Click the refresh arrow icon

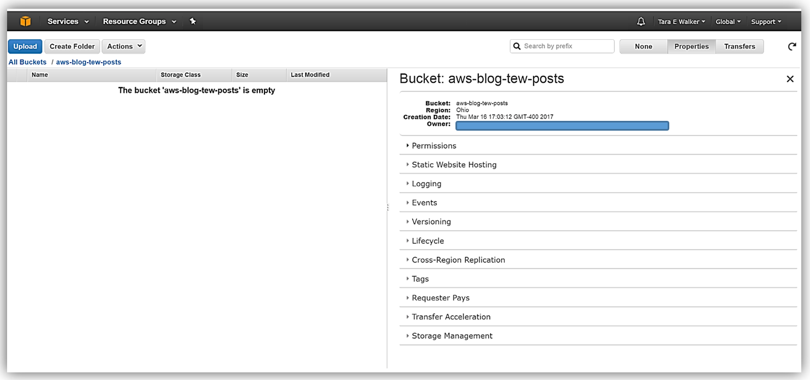point(792,47)
